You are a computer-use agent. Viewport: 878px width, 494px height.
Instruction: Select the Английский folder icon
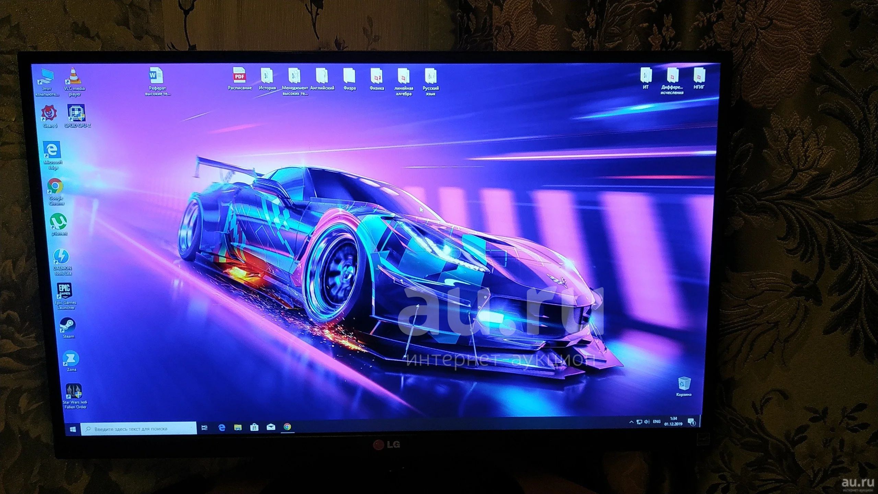point(322,79)
